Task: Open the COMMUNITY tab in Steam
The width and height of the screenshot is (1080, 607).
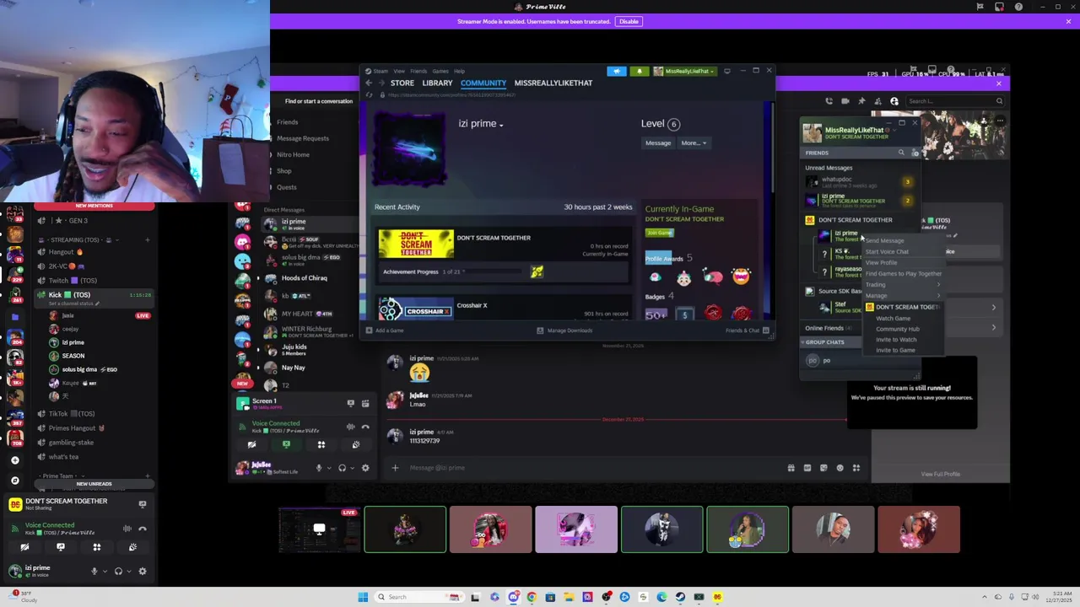Action: point(483,83)
